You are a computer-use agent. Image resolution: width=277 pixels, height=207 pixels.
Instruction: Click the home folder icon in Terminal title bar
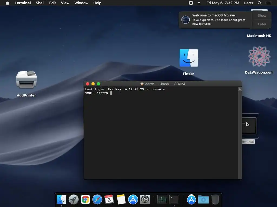pos(142,84)
